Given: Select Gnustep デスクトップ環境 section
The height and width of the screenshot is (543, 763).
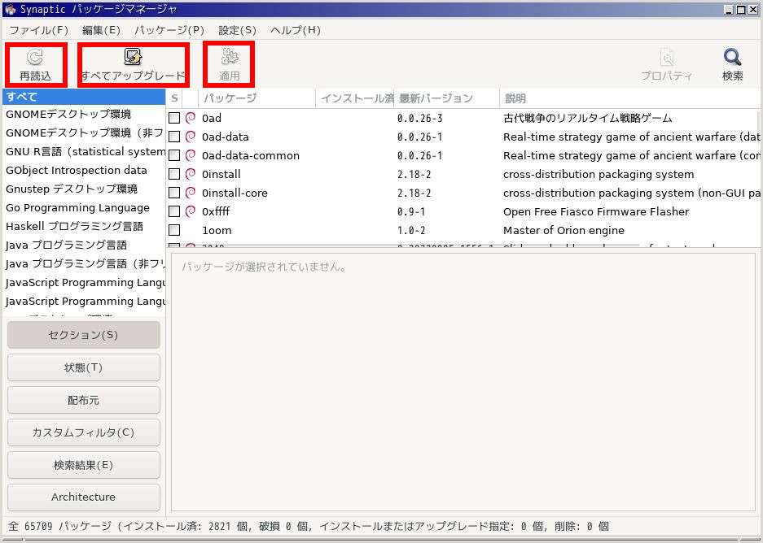Looking at the screenshot, I should [x=84, y=189].
